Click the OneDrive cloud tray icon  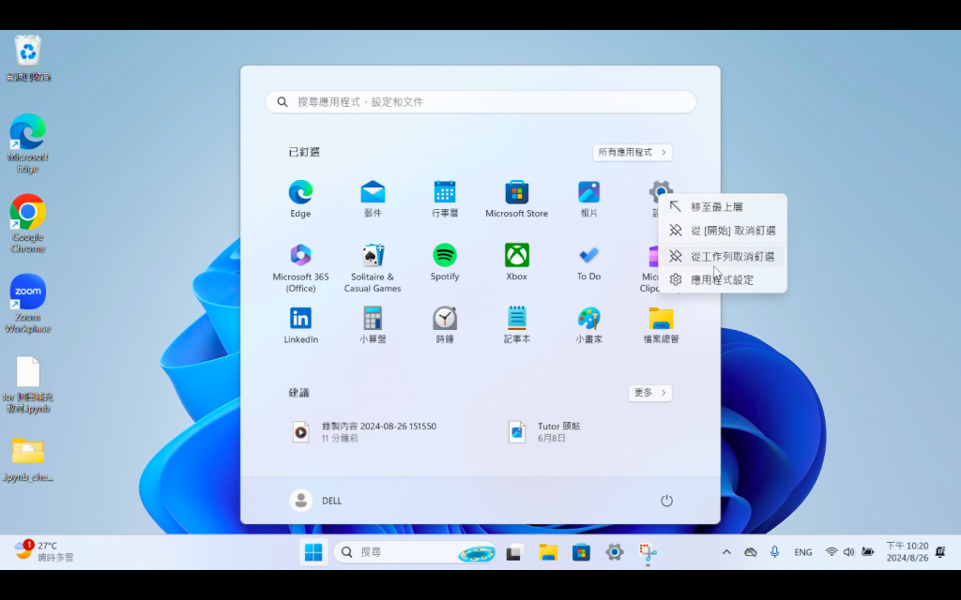(750, 551)
